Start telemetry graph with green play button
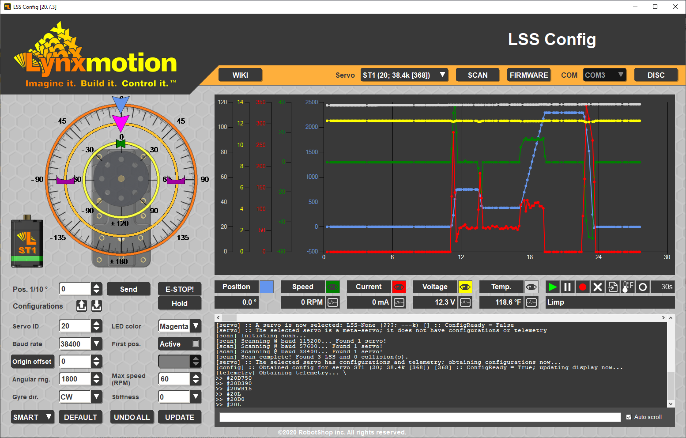 click(x=553, y=287)
